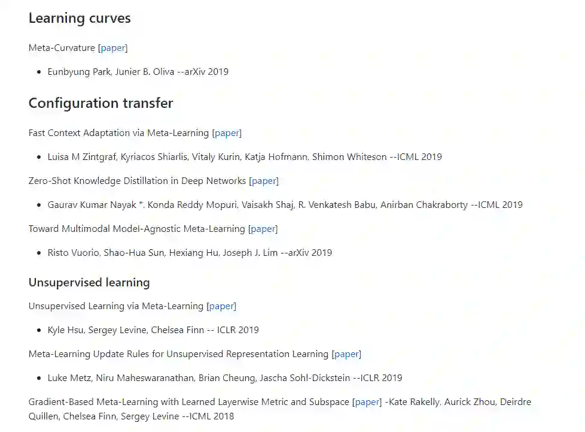585x432 pixels.
Task: Click the Learning curves heading
Action: 80,19
